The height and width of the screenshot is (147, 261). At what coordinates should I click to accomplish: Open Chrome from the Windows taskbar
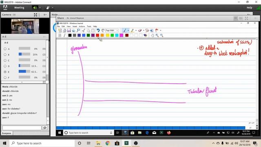[108, 143]
